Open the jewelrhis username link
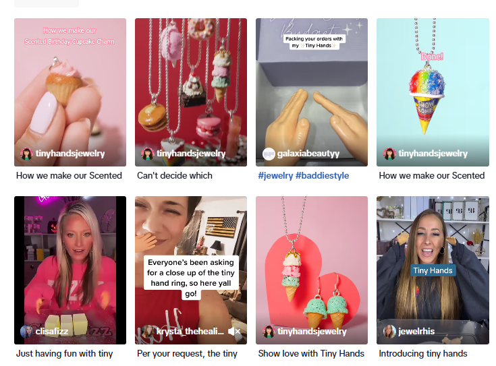Image resolution: width=496 pixels, height=366 pixels. pyautogui.click(x=416, y=331)
